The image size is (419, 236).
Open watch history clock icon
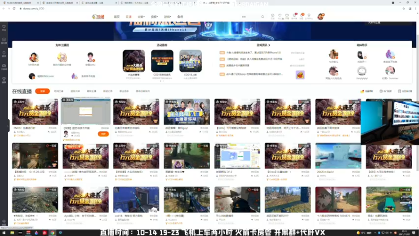point(272,16)
